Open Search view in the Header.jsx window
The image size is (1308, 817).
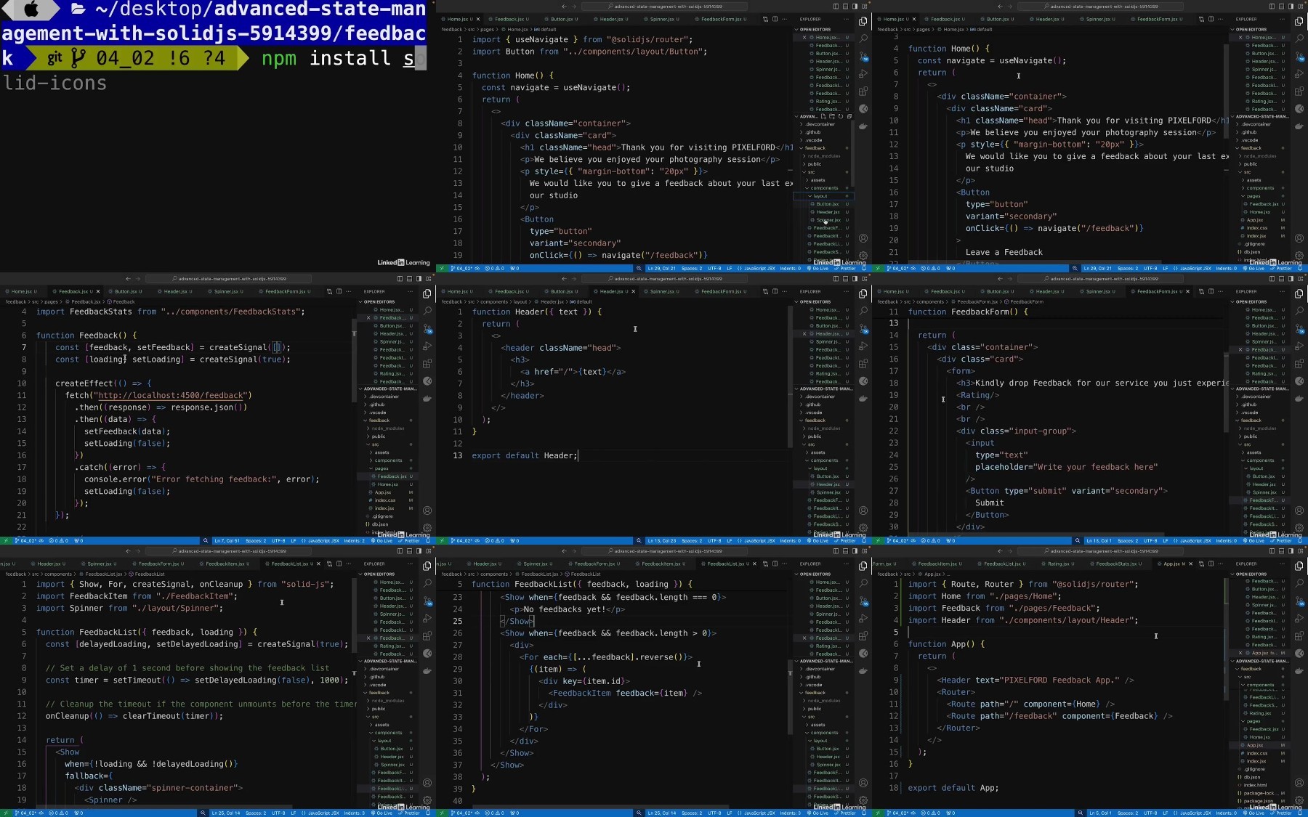863,311
